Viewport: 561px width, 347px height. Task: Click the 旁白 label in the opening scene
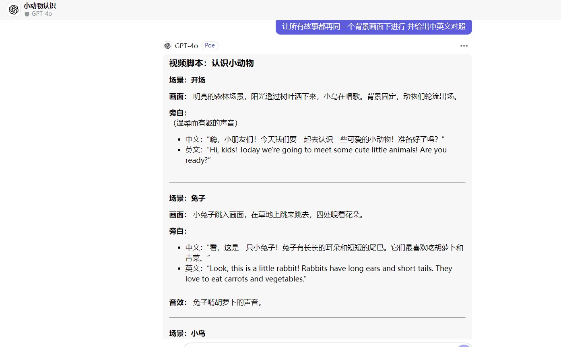[x=178, y=113]
